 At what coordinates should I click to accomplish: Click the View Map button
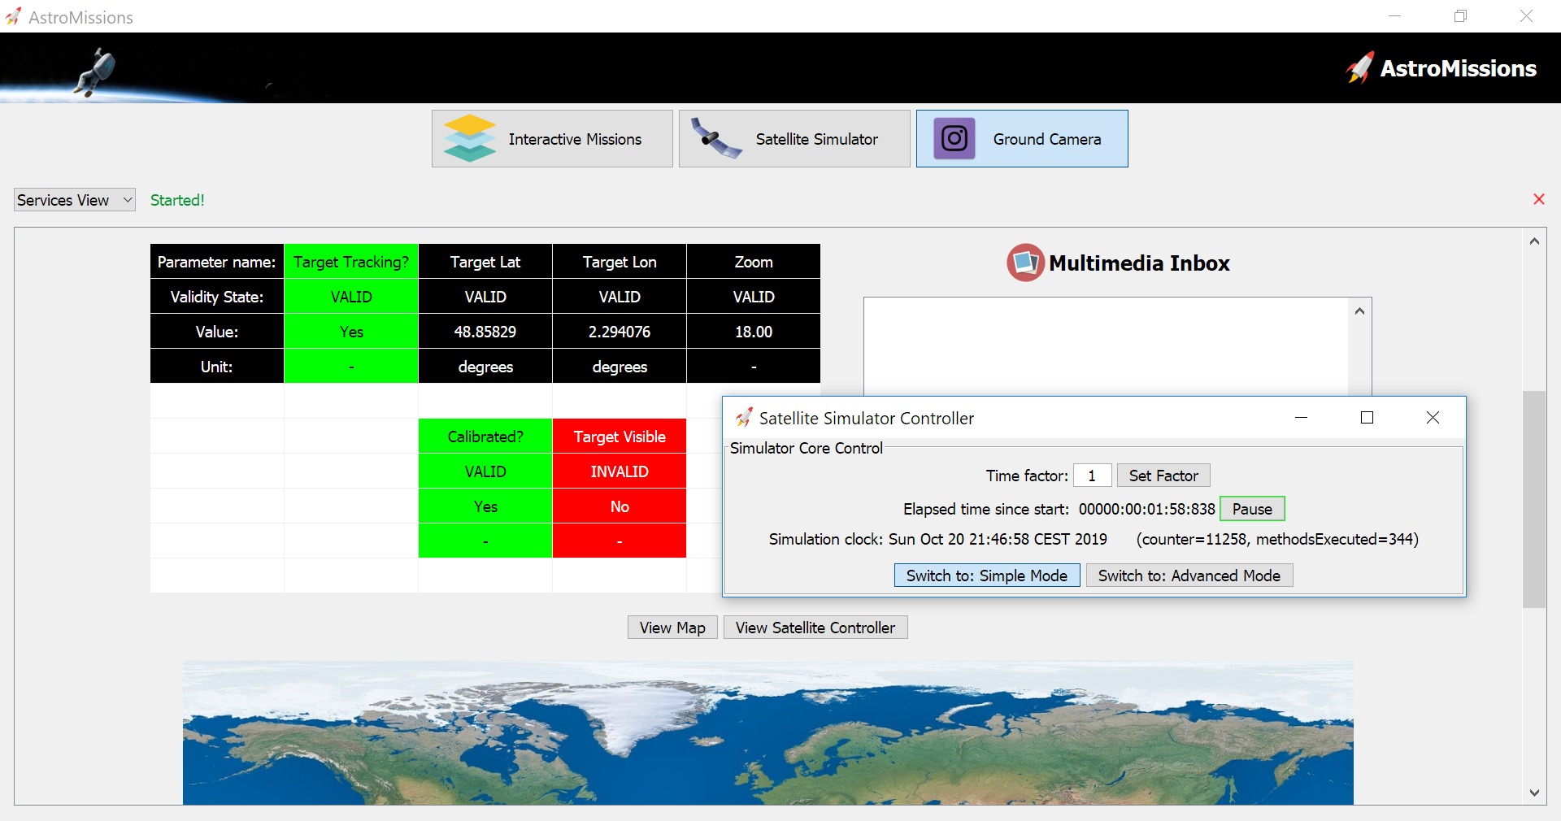(672, 628)
